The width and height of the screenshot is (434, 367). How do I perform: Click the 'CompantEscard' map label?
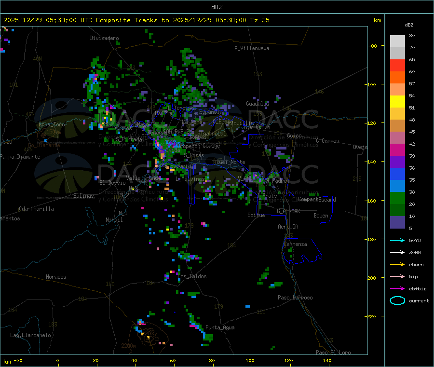coord(317,199)
